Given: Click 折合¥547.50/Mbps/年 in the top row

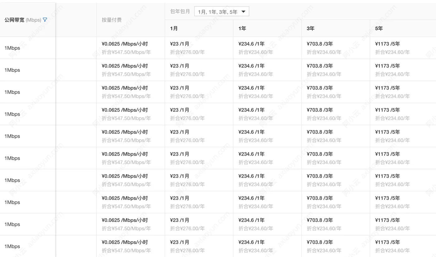Looking at the screenshot, I should pyautogui.click(x=126, y=52).
